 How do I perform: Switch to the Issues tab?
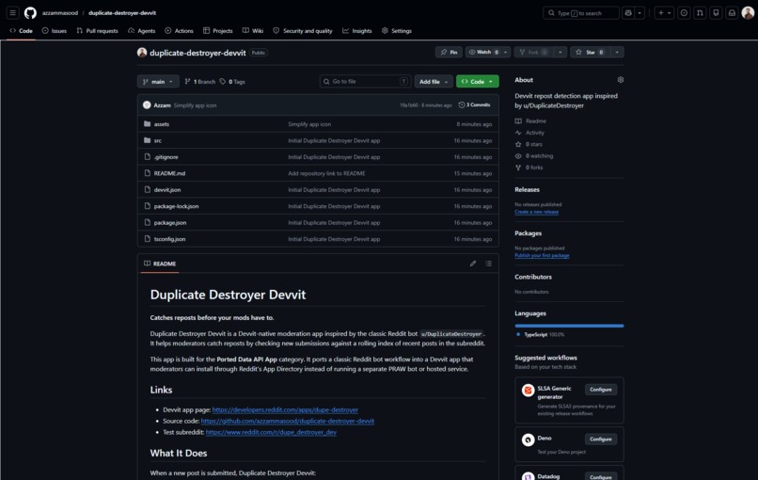pos(55,31)
